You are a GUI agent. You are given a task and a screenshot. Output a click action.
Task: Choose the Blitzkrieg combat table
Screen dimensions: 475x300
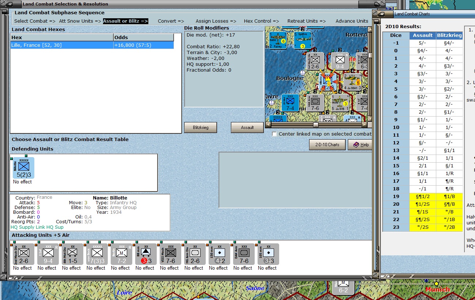[201, 128]
